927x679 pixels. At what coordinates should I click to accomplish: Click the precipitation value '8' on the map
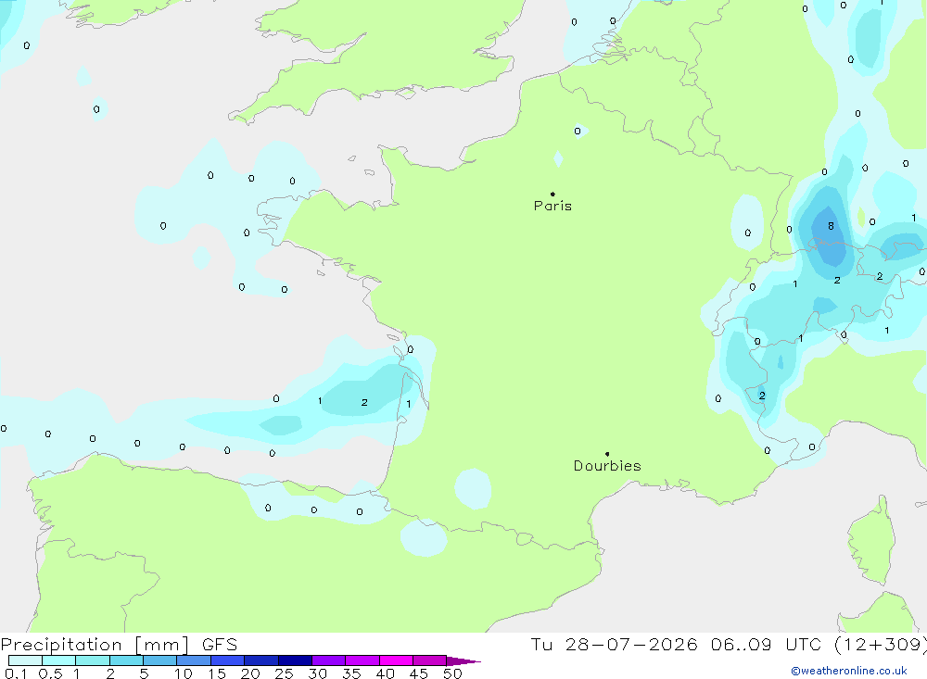pyautogui.click(x=831, y=226)
